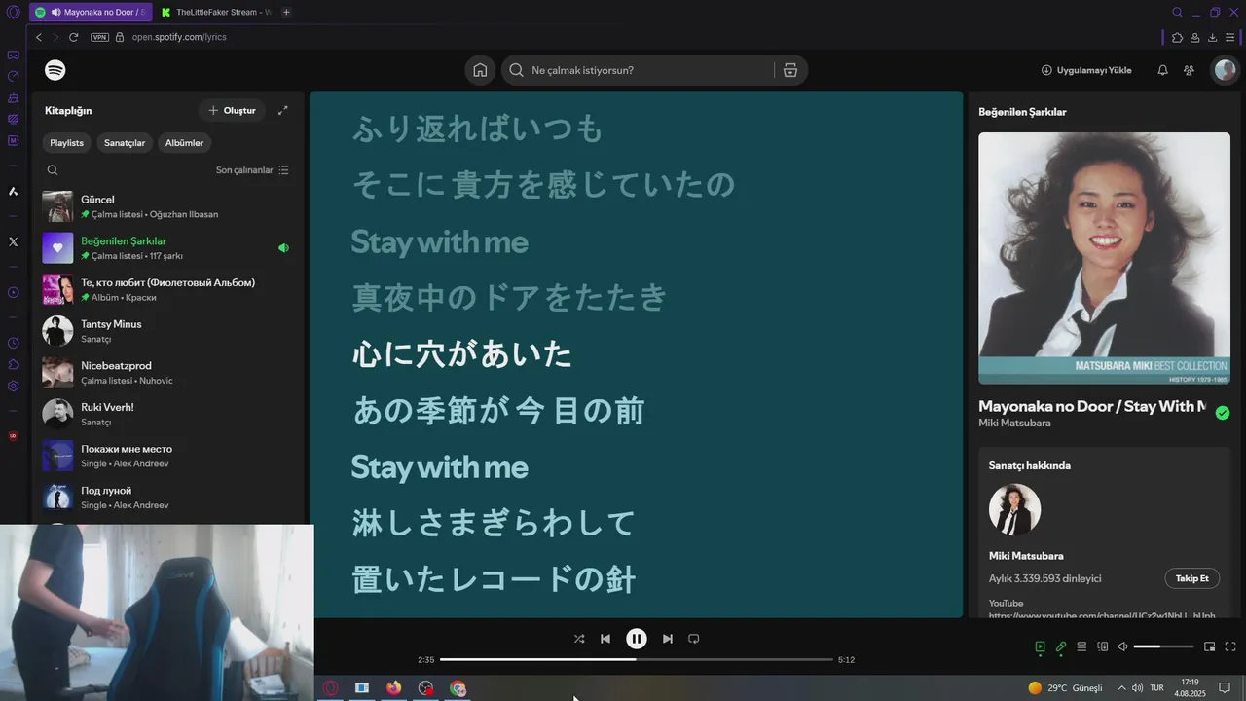1246x701 pixels.
Task: Open the Windows notification center
Action: pyautogui.click(x=1225, y=687)
